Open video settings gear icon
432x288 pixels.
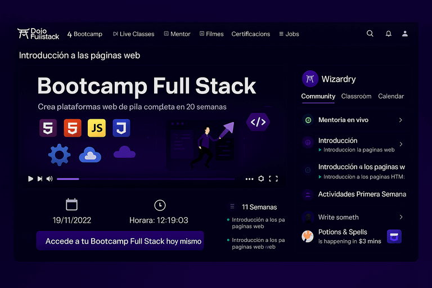click(261, 179)
